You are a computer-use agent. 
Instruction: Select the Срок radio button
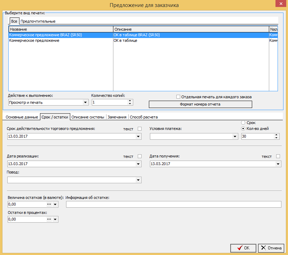[243, 123]
